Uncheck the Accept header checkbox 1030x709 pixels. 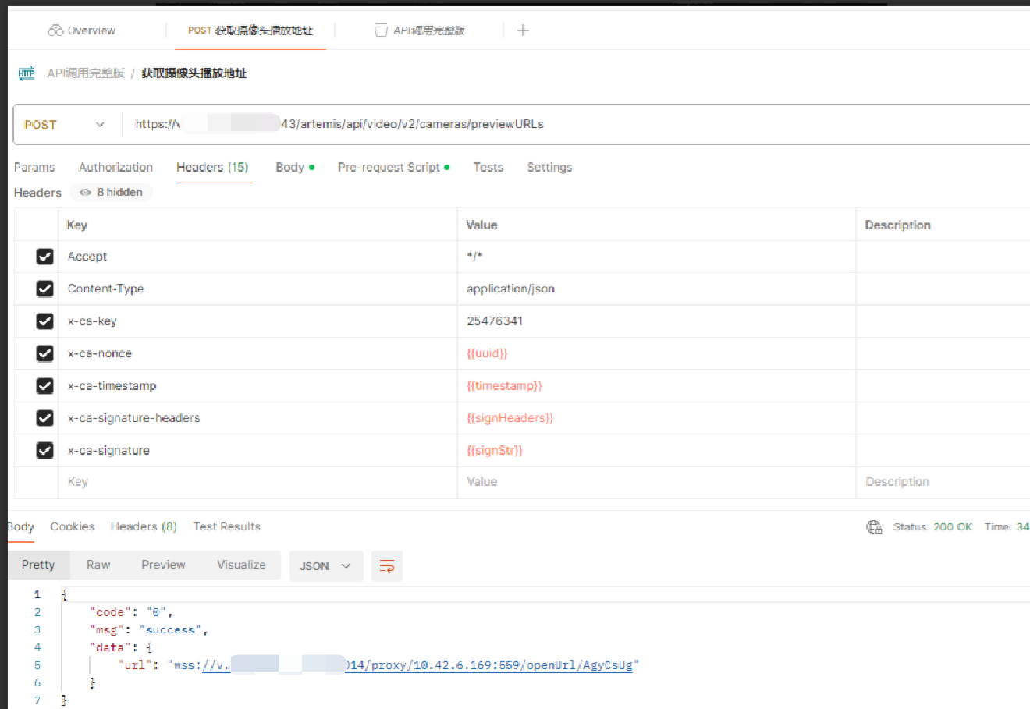click(45, 257)
